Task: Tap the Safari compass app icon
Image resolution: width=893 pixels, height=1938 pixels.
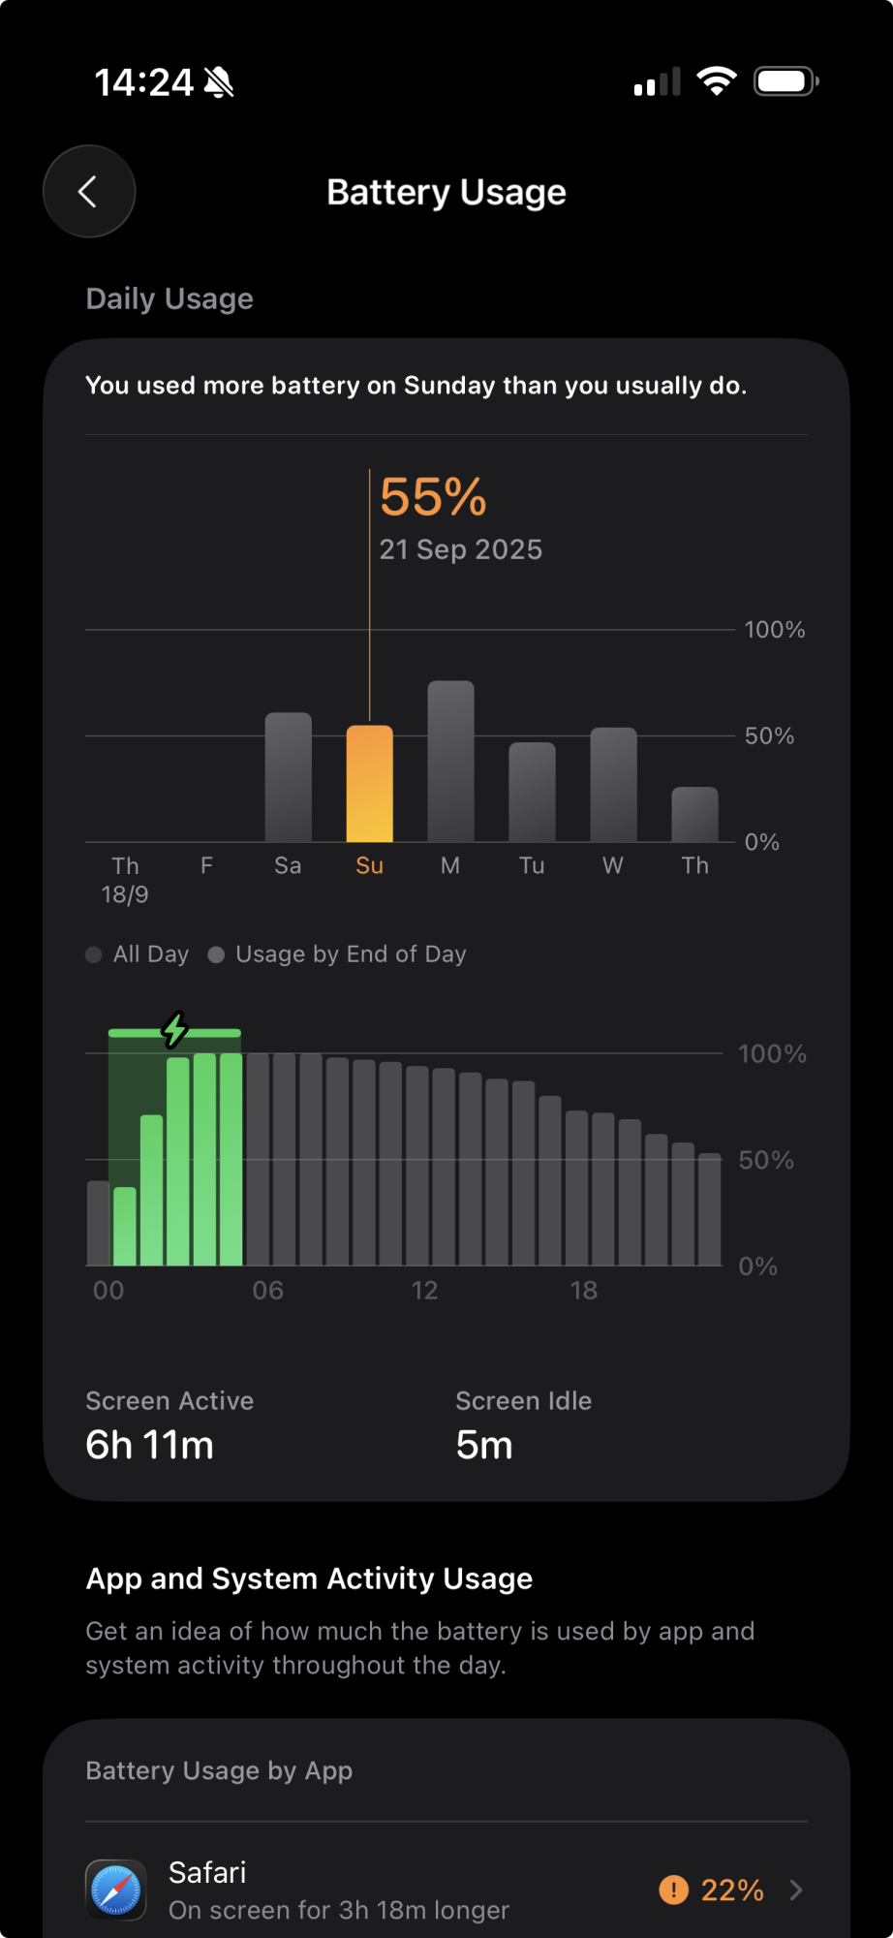Action: 116,1890
